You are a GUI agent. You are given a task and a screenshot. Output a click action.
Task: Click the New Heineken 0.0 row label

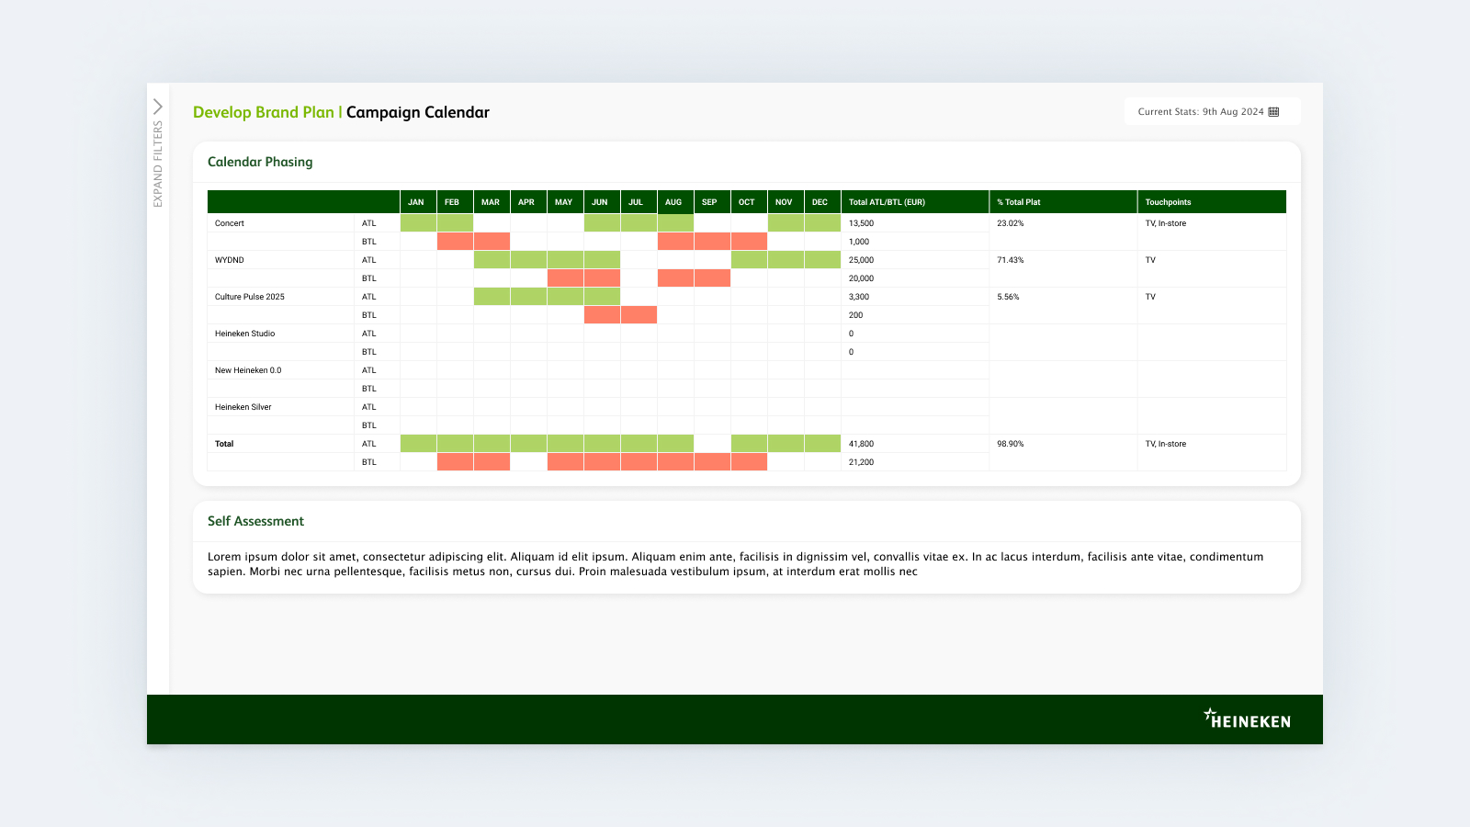click(246, 369)
